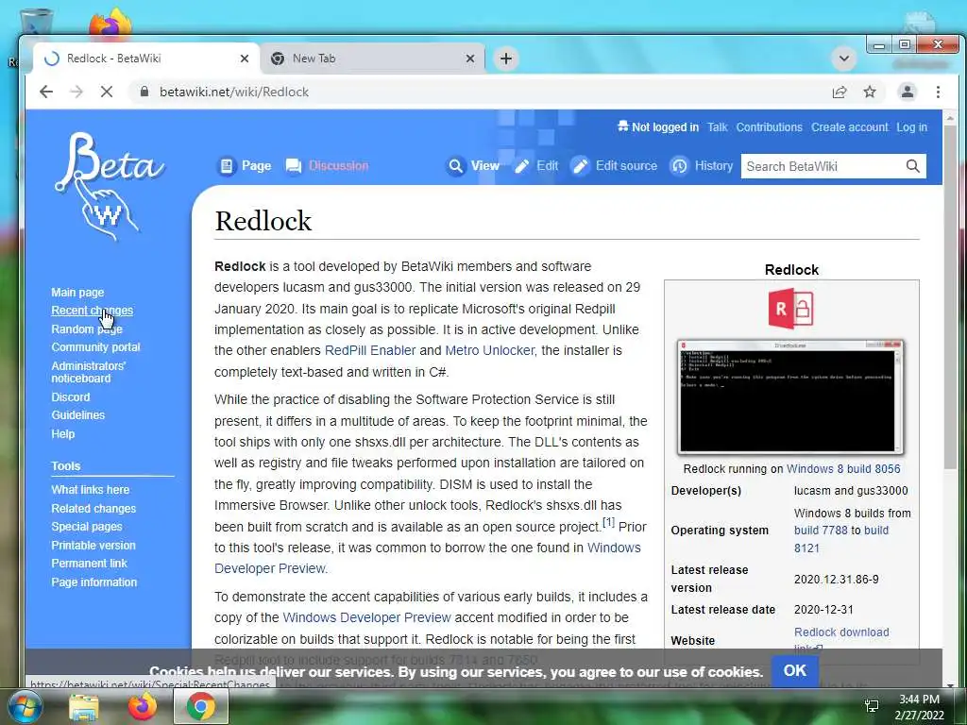Image resolution: width=967 pixels, height=725 pixels.
Task: Select the Edit source tab
Action: pos(614,166)
